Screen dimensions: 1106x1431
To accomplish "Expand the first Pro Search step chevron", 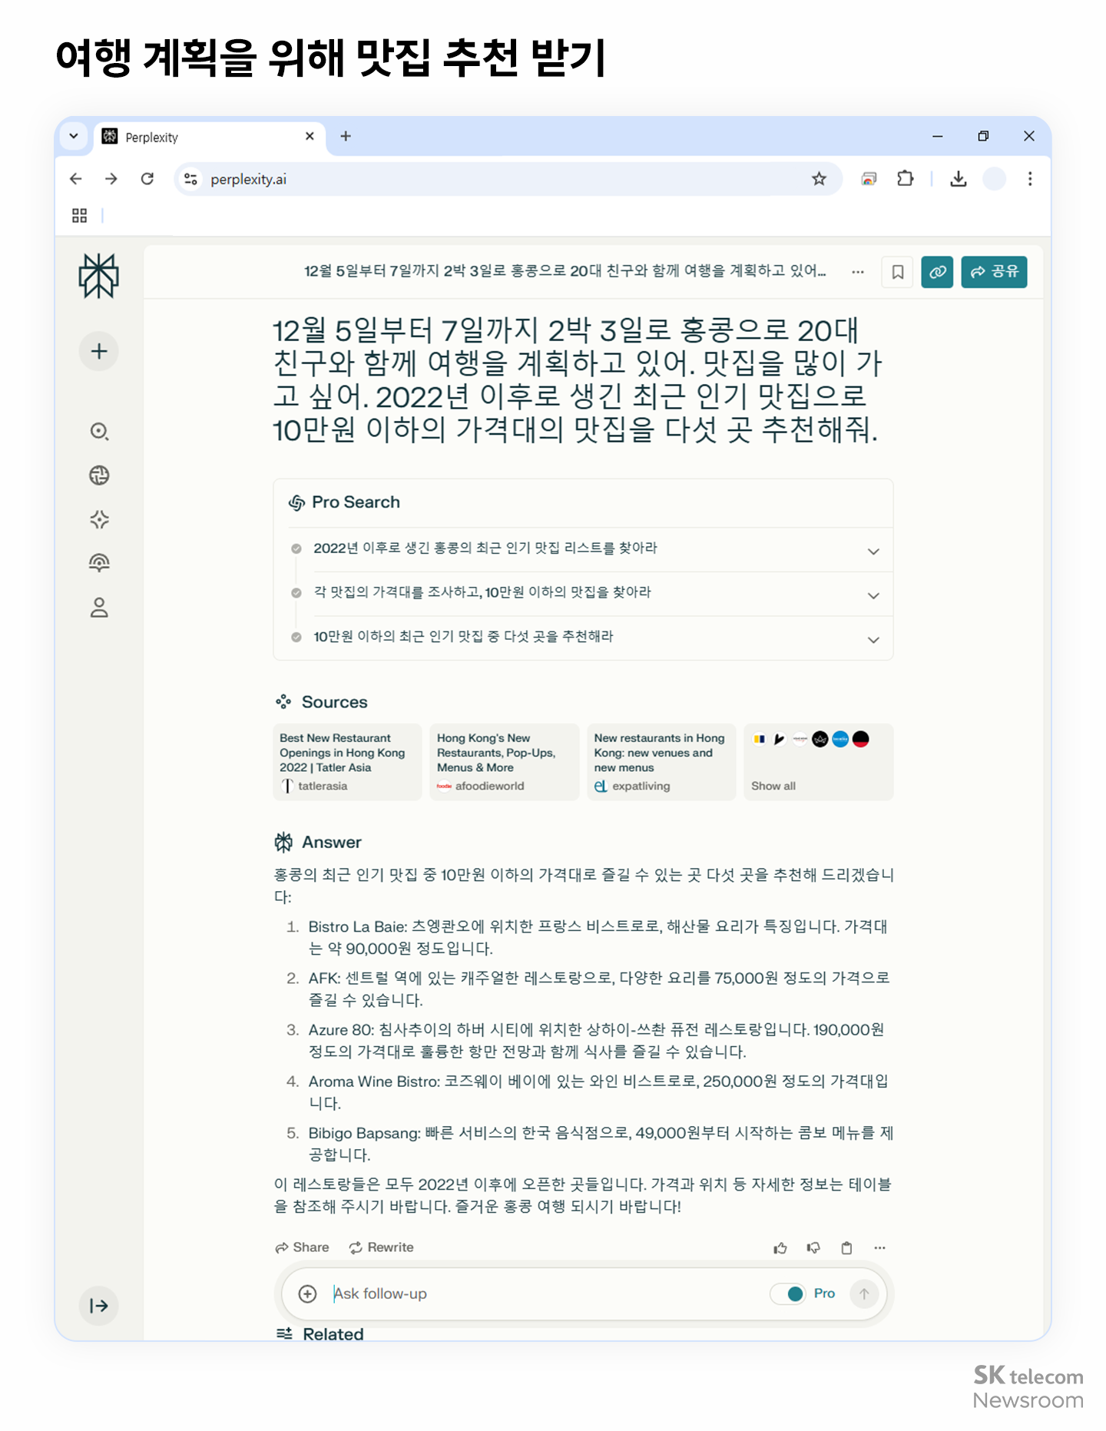I will point(873,552).
